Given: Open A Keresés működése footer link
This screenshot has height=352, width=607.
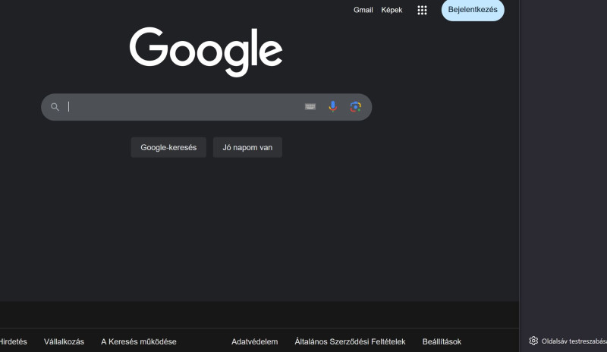Looking at the screenshot, I should [139, 341].
